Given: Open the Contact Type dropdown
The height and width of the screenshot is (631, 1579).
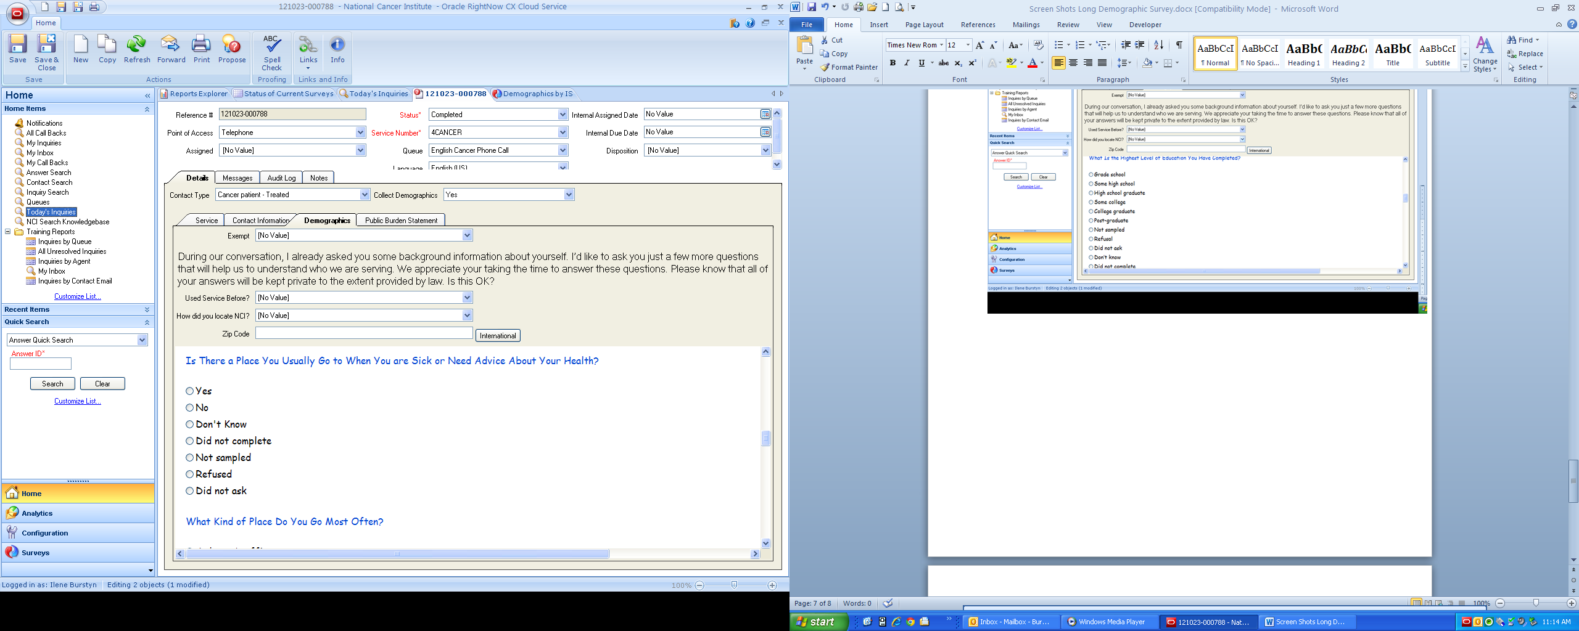Looking at the screenshot, I should coord(365,195).
